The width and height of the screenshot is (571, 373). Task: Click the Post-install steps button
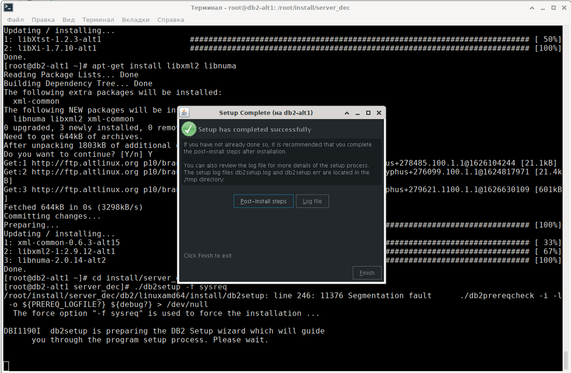(x=264, y=201)
